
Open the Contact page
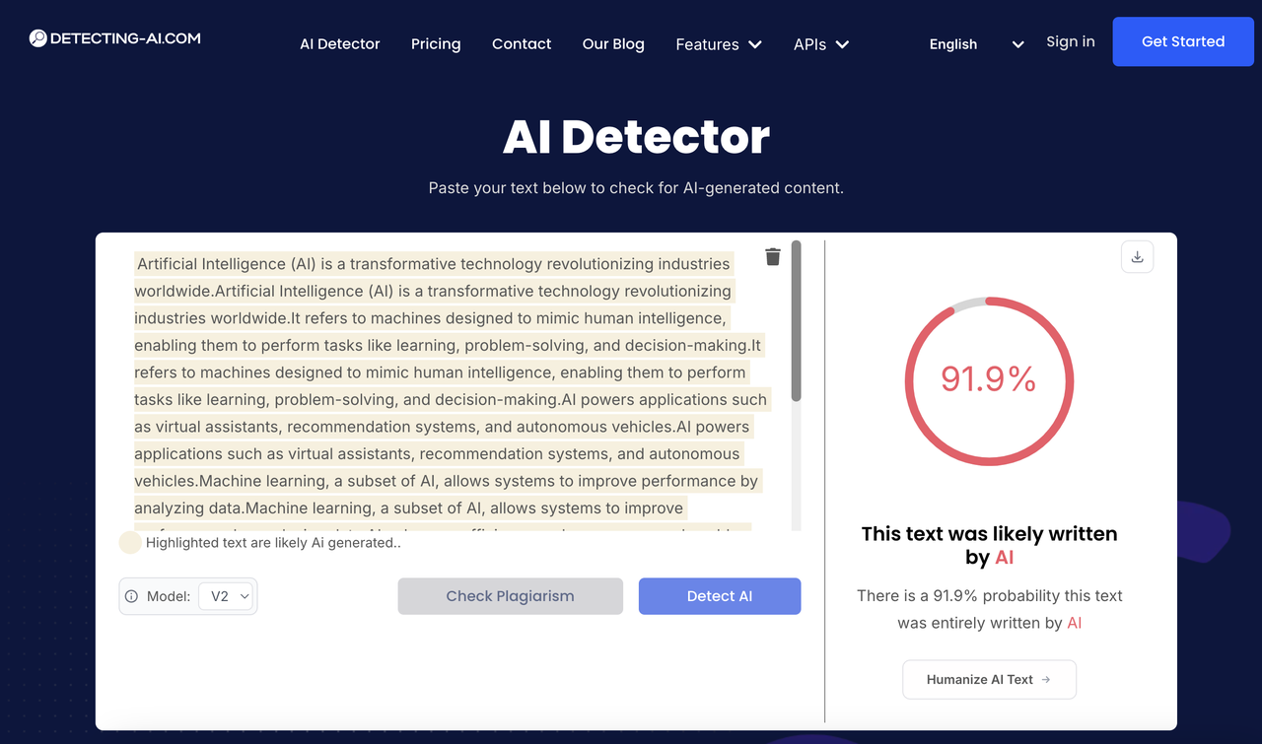coord(522,44)
